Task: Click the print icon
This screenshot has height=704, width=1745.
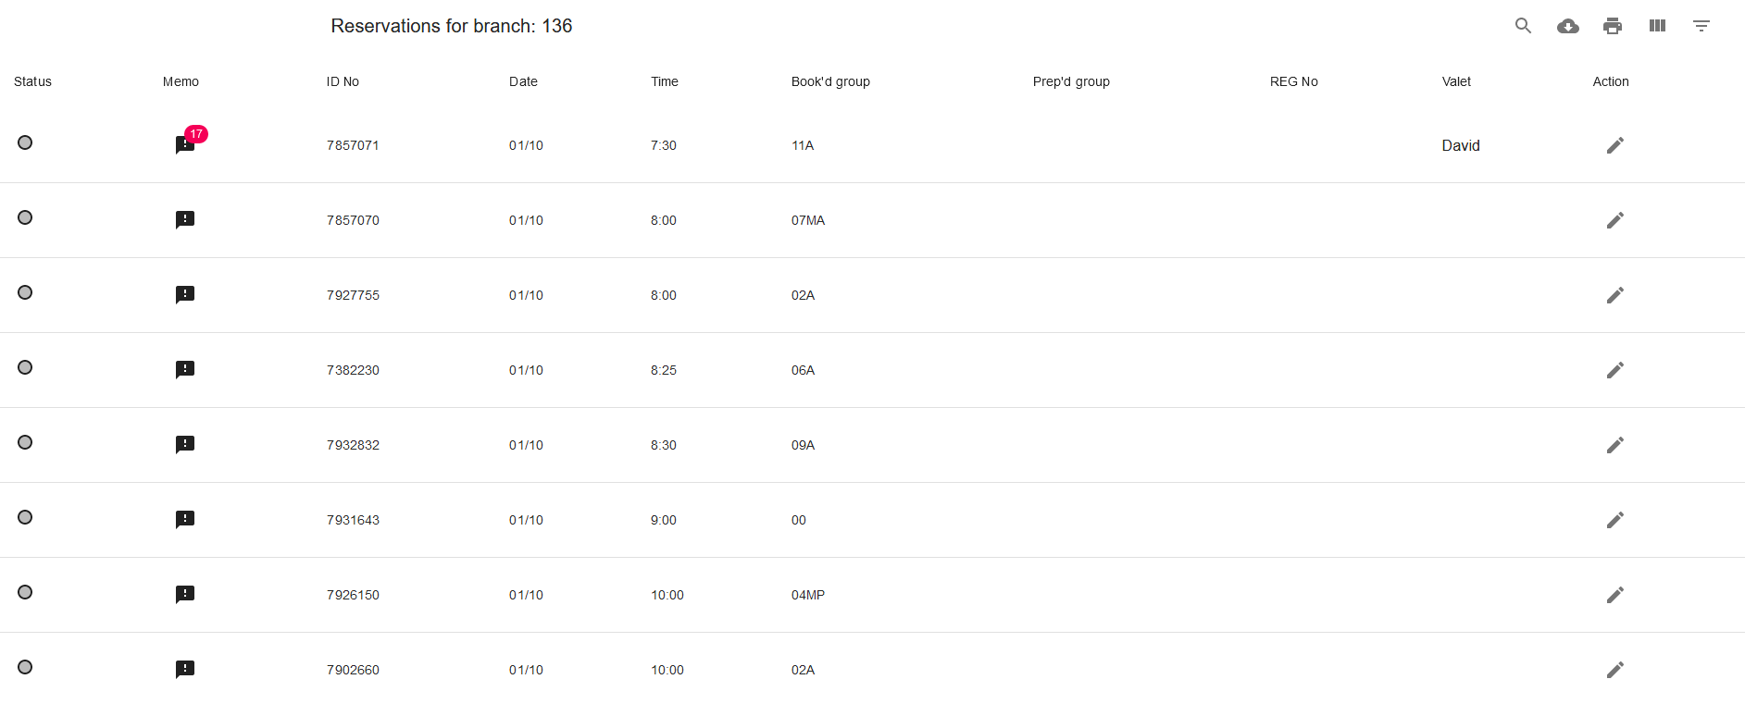Action: coord(1612,26)
